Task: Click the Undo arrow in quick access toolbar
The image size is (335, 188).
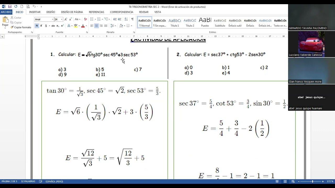Action: pyautogui.click(x=34, y=7)
